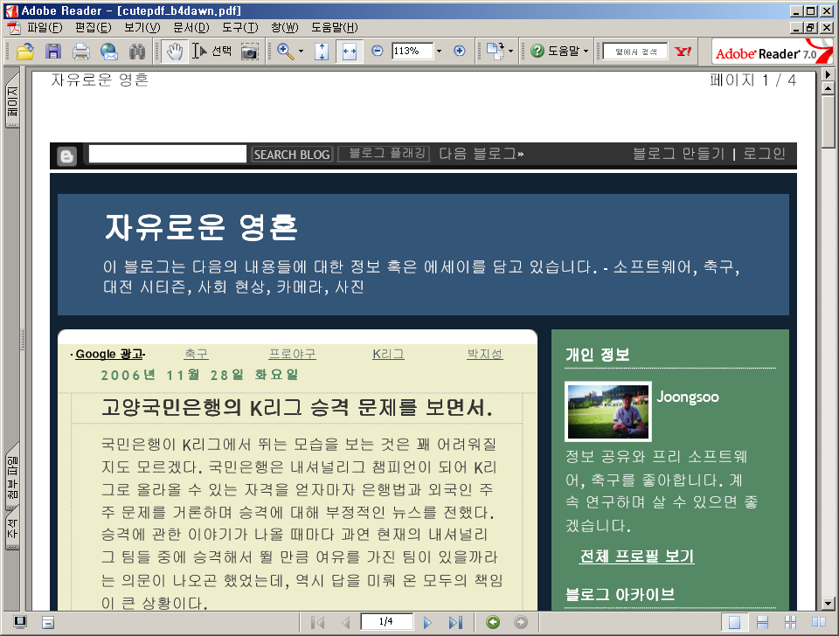Go to previous view with green arrow
Viewport: 839px width, 636px height.
[493, 622]
